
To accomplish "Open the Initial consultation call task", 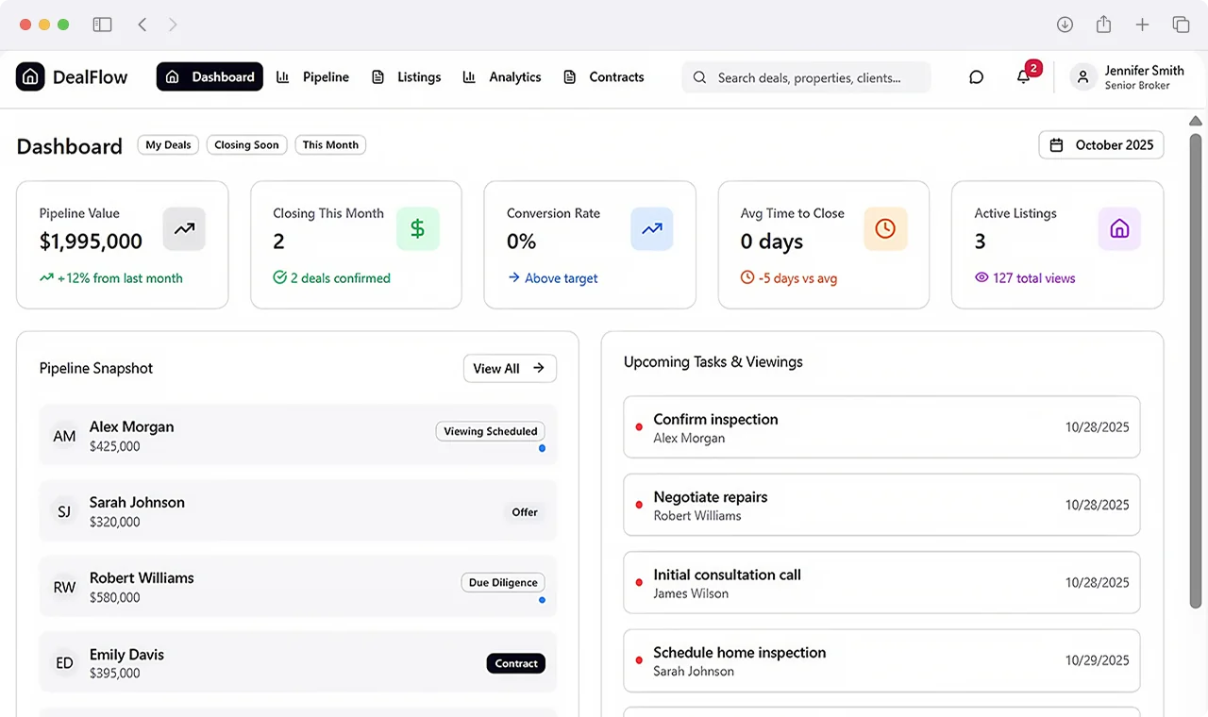I will (x=881, y=583).
